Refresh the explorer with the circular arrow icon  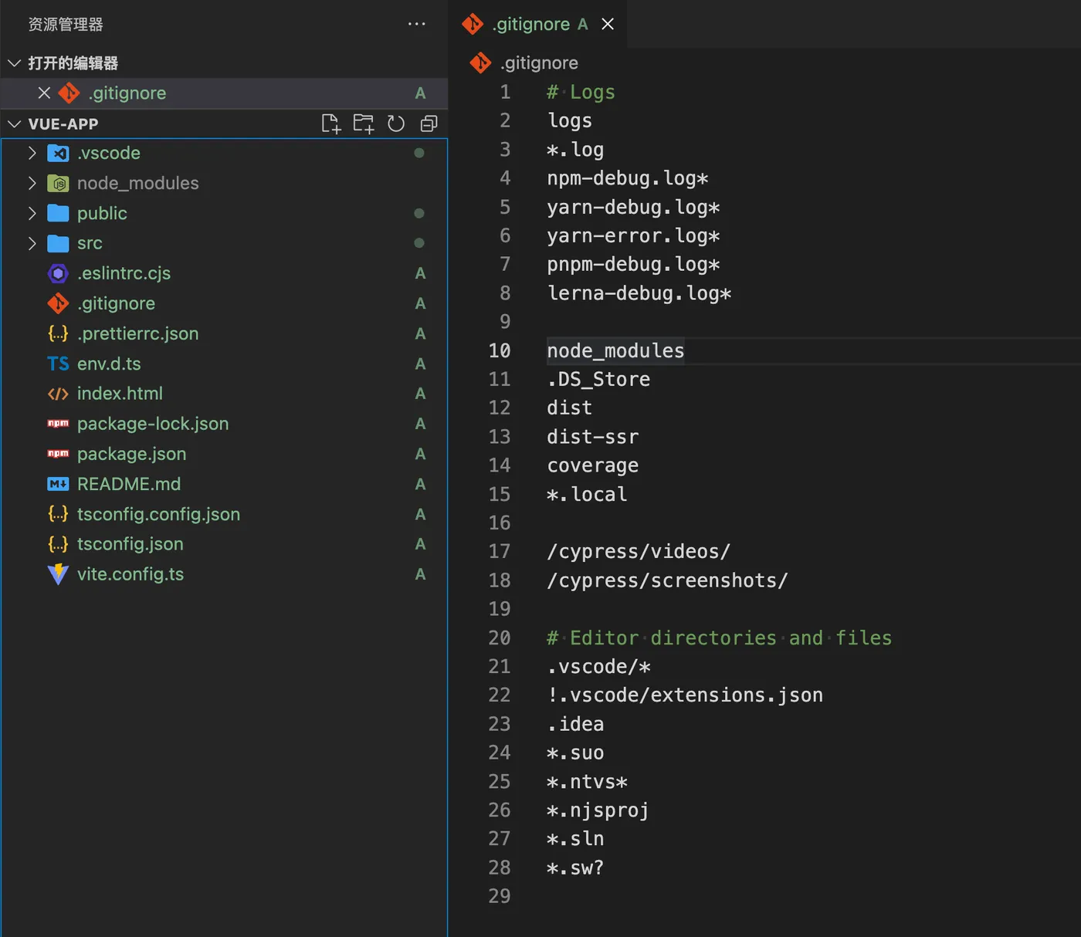(x=396, y=123)
